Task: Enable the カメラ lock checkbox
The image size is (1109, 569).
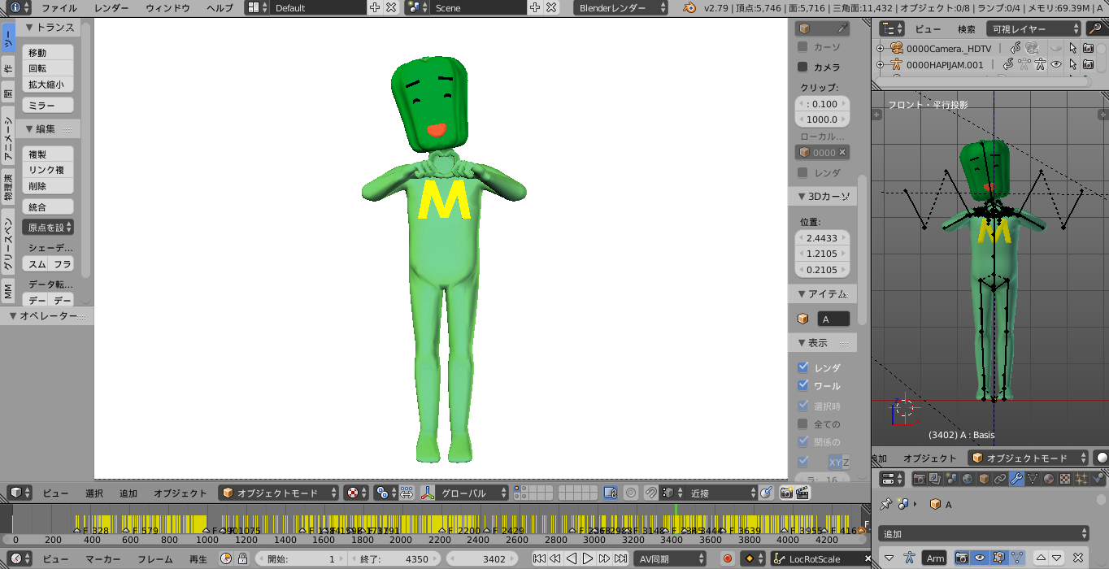Action: [803, 67]
